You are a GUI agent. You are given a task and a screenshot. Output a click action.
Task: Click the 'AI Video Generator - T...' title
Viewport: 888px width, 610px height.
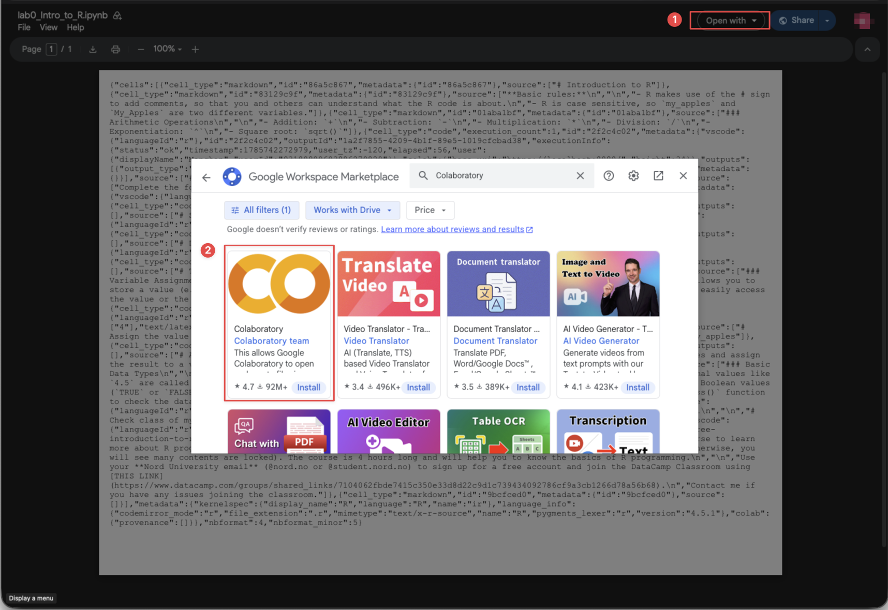click(608, 329)
